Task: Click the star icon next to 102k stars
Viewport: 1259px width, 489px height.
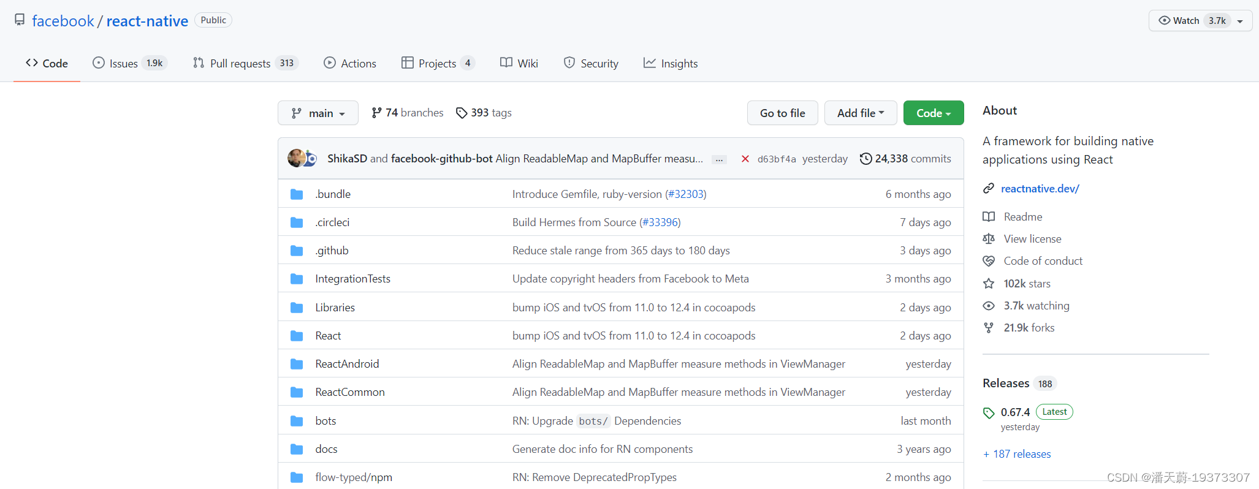Action: 989,284
